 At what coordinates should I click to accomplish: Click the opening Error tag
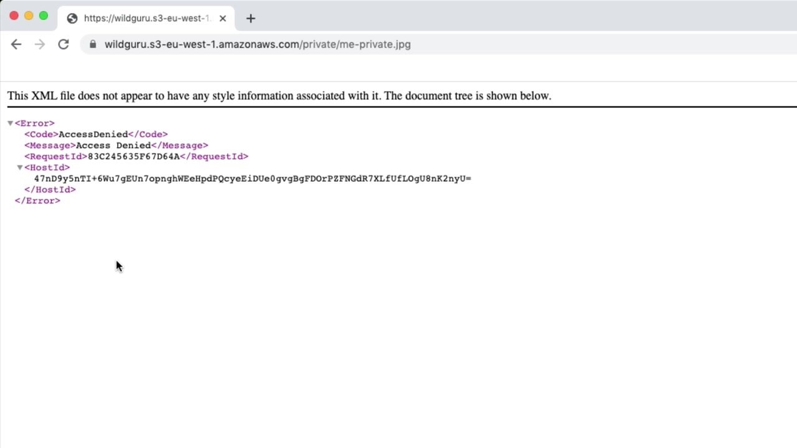[x=35, y=123]
